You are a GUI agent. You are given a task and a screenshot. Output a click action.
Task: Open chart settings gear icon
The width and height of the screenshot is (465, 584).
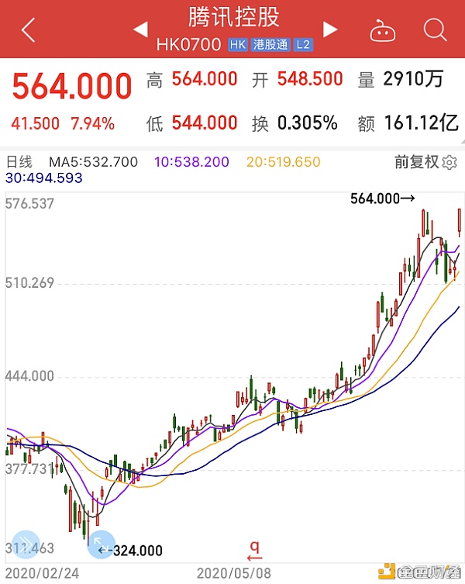click(x=449, y=163)
